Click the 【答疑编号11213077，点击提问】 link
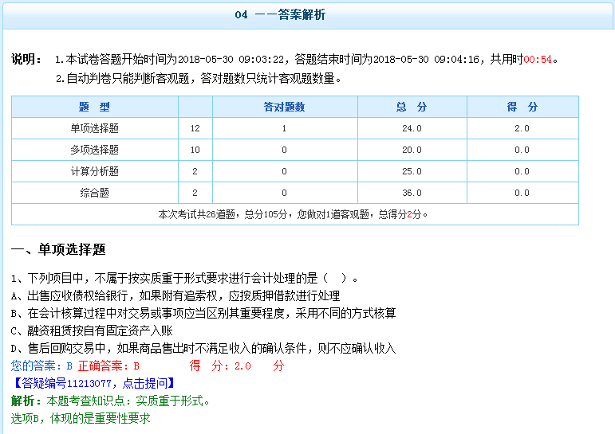This screenshot has width=615, height=434. click(x=94, y=383)
